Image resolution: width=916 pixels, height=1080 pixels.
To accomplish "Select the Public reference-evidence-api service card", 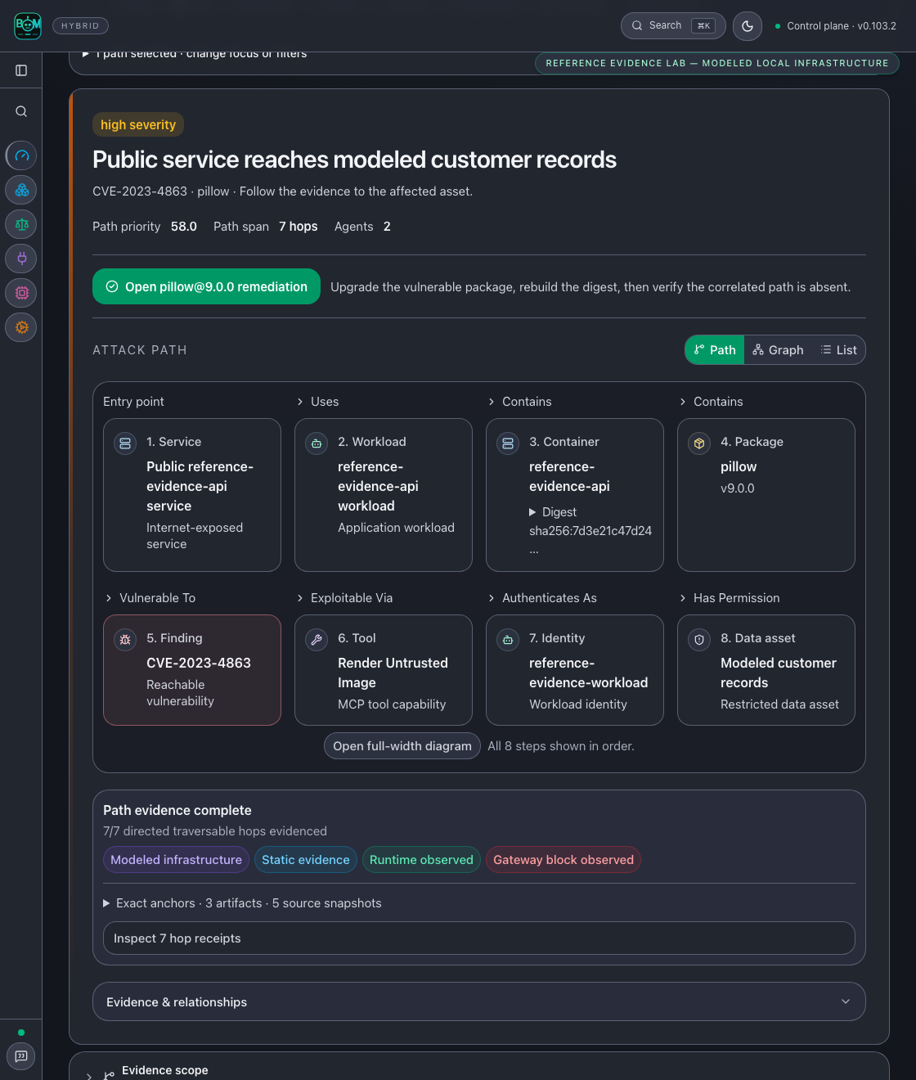I will [192, 495].
